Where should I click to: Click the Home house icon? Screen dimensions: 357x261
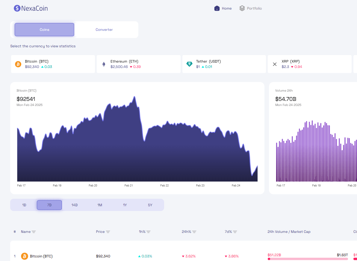point(217,8)
